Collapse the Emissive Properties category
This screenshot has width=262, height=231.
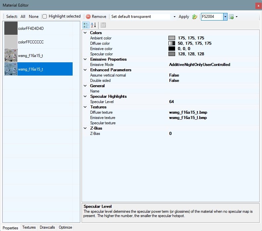pos(85,59)
